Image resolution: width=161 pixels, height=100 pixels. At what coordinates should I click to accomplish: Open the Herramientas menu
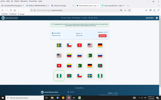tap(33, 1)
